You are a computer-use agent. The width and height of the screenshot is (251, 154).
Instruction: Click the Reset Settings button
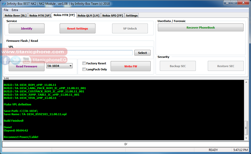pos(77,29)
